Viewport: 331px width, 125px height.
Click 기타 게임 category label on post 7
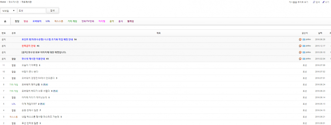(14, 91)
